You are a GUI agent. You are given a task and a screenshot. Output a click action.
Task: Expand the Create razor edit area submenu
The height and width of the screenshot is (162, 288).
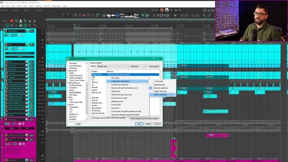click(128, 85)
